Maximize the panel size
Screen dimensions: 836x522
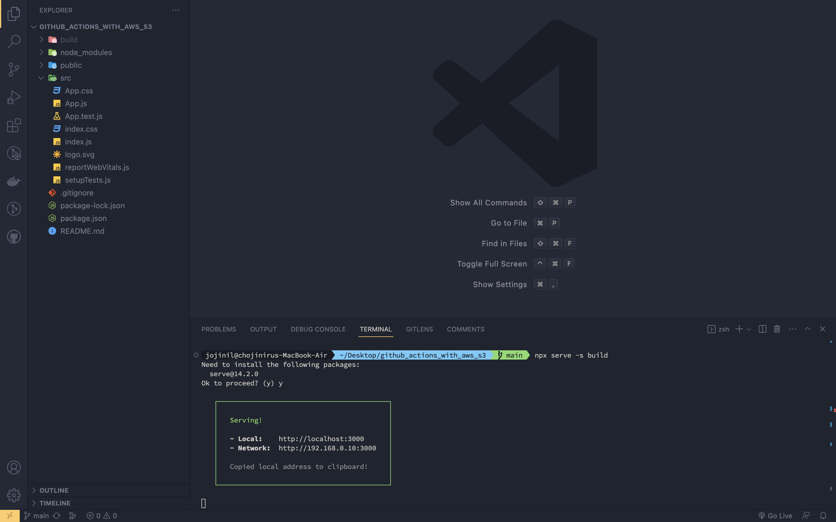pos(807,329)
